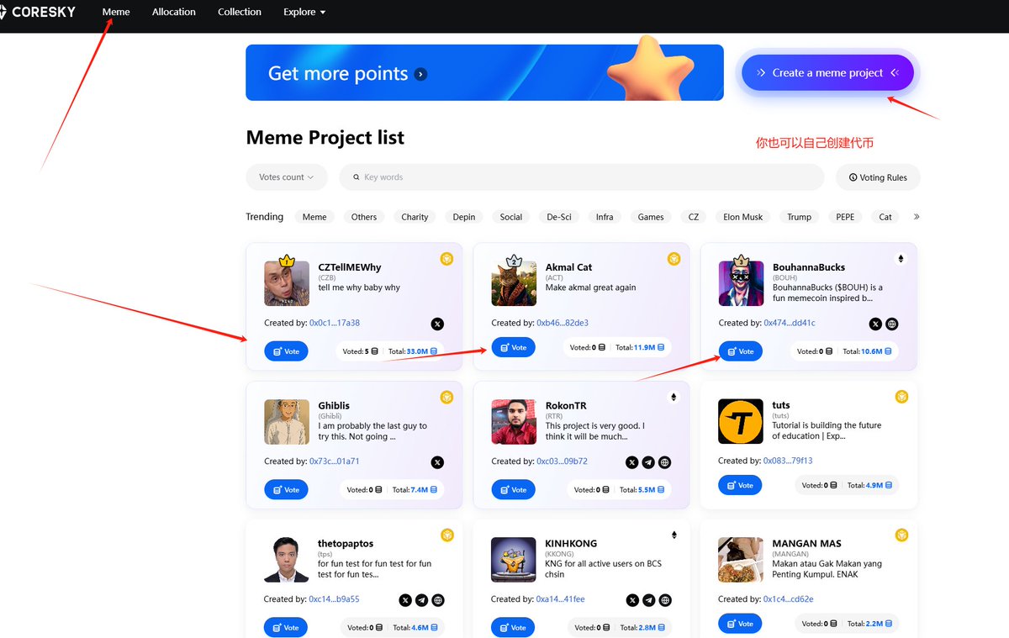Visit thetopaptos' website globe icon
1009x638 pixels.
click(x=438, y=600)
